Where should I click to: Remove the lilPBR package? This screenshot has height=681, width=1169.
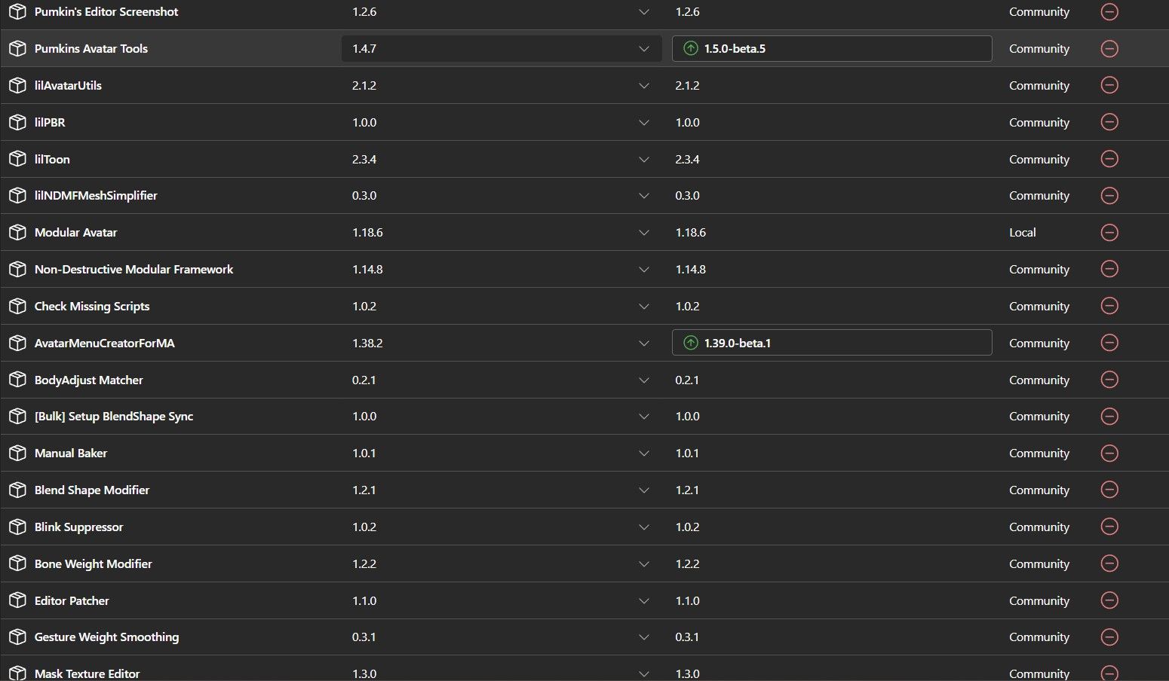(x=1109, y=122)
